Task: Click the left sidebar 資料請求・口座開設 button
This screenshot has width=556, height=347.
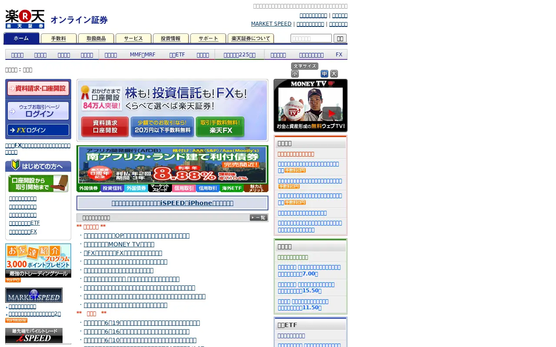Action: click(38, 88)
